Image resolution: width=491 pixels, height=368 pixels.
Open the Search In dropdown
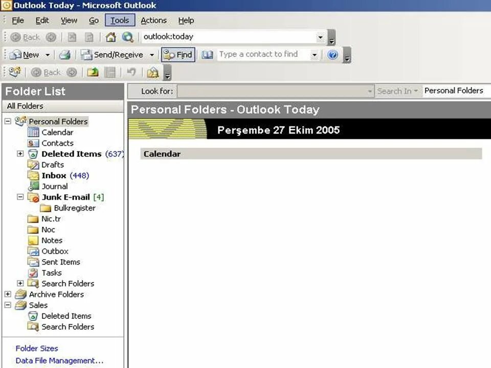coord(398,91)
